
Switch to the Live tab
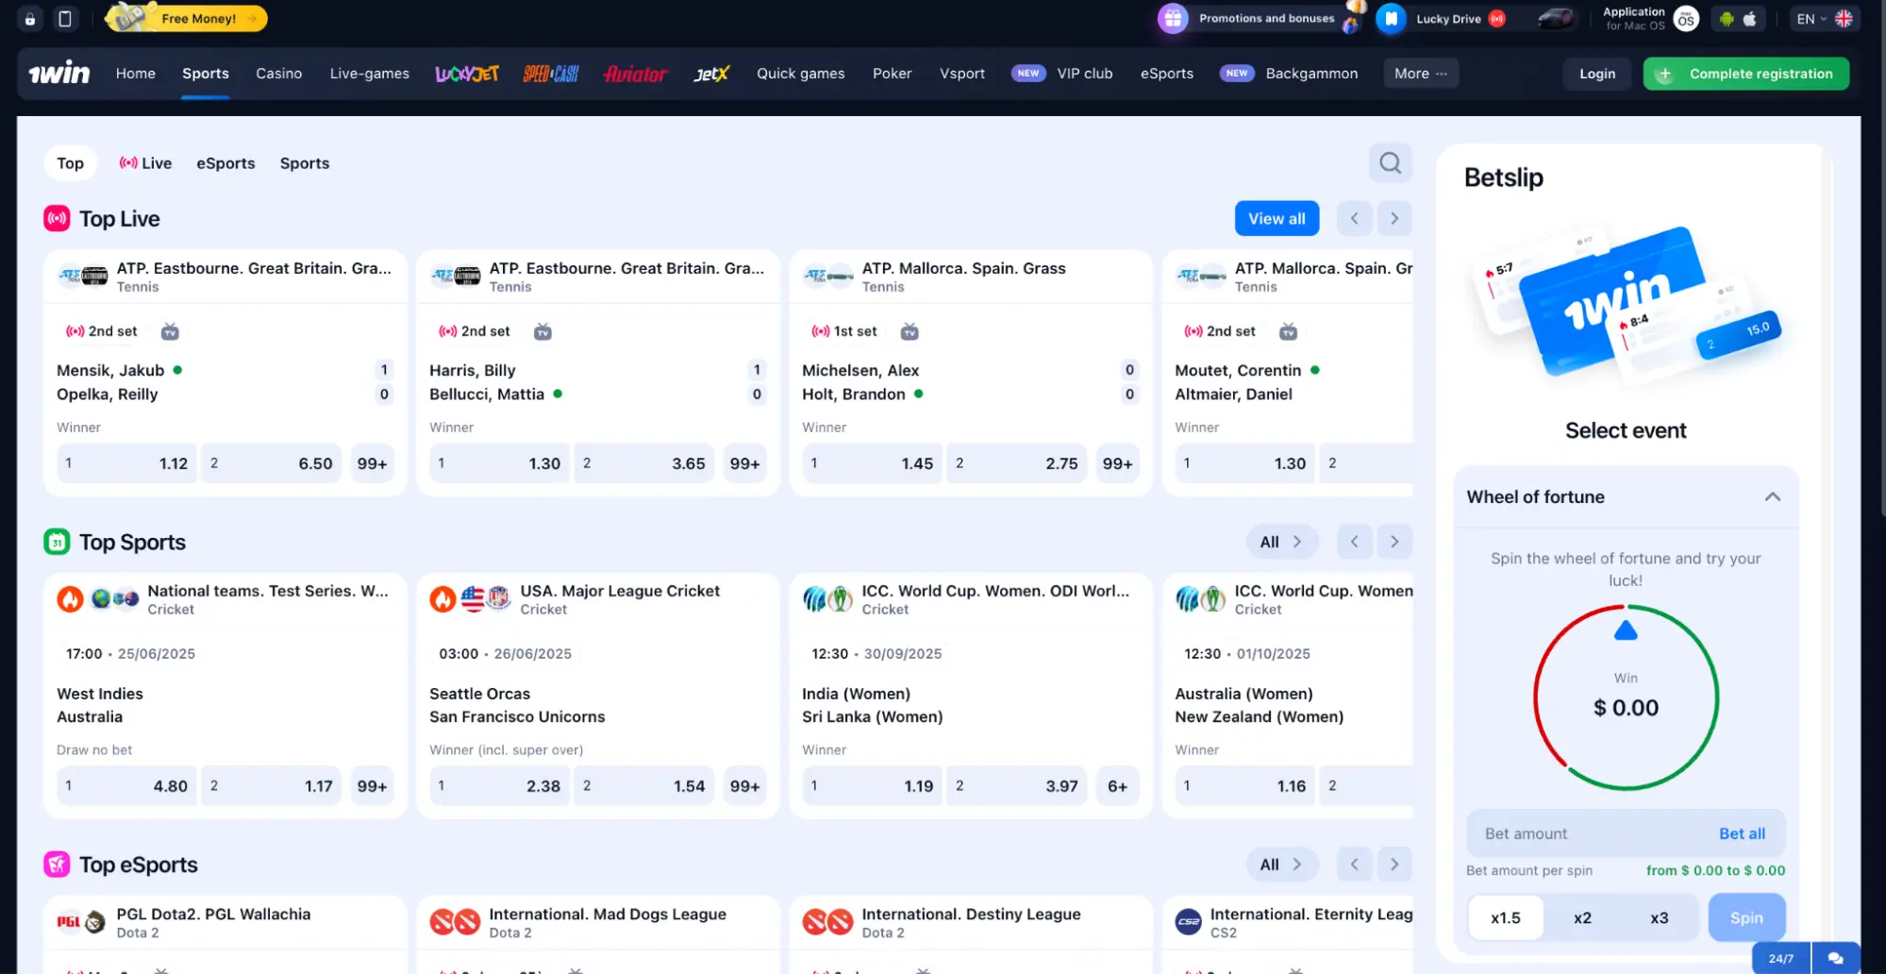(x=146, y=163)
